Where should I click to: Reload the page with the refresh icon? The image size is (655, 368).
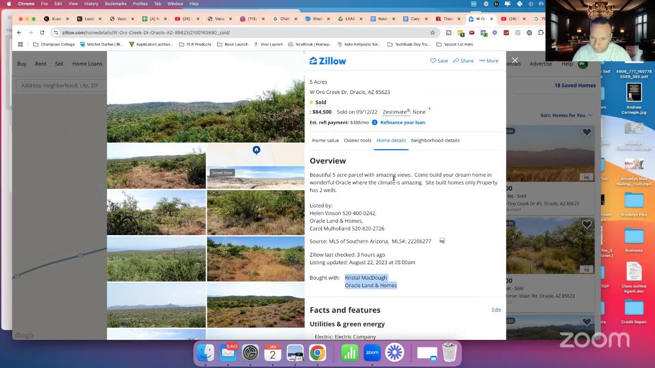click(x=42, y=33)
